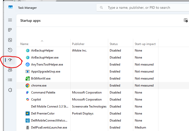Click the DellPoaEventsLauncher.exe icon
The image size is (189, 131).
pos(28,127)
